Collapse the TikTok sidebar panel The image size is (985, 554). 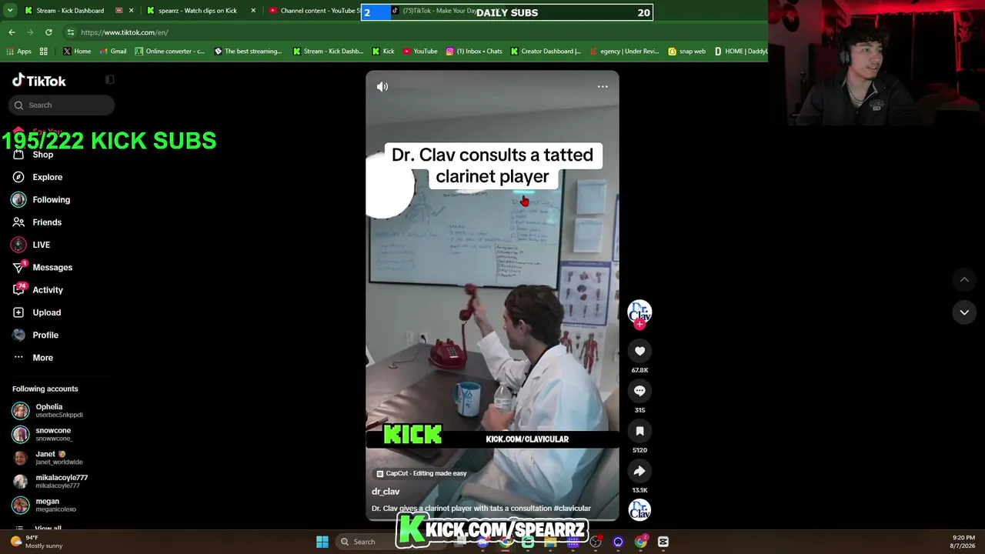click(x=110, y=80)
